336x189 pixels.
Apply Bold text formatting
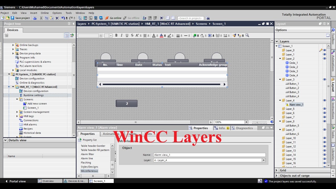[116, 35]
